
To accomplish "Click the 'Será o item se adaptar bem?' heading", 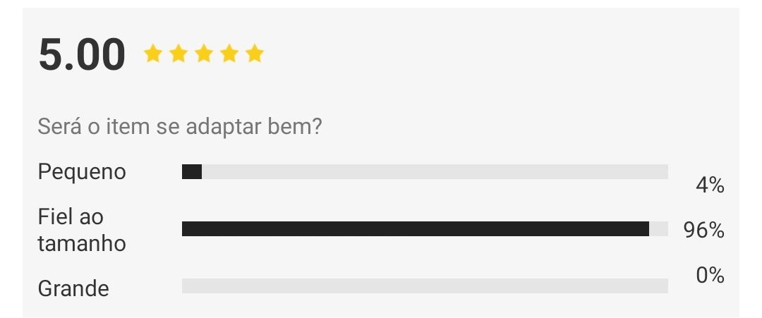I will pyautogui.click(x=180, y=127).
